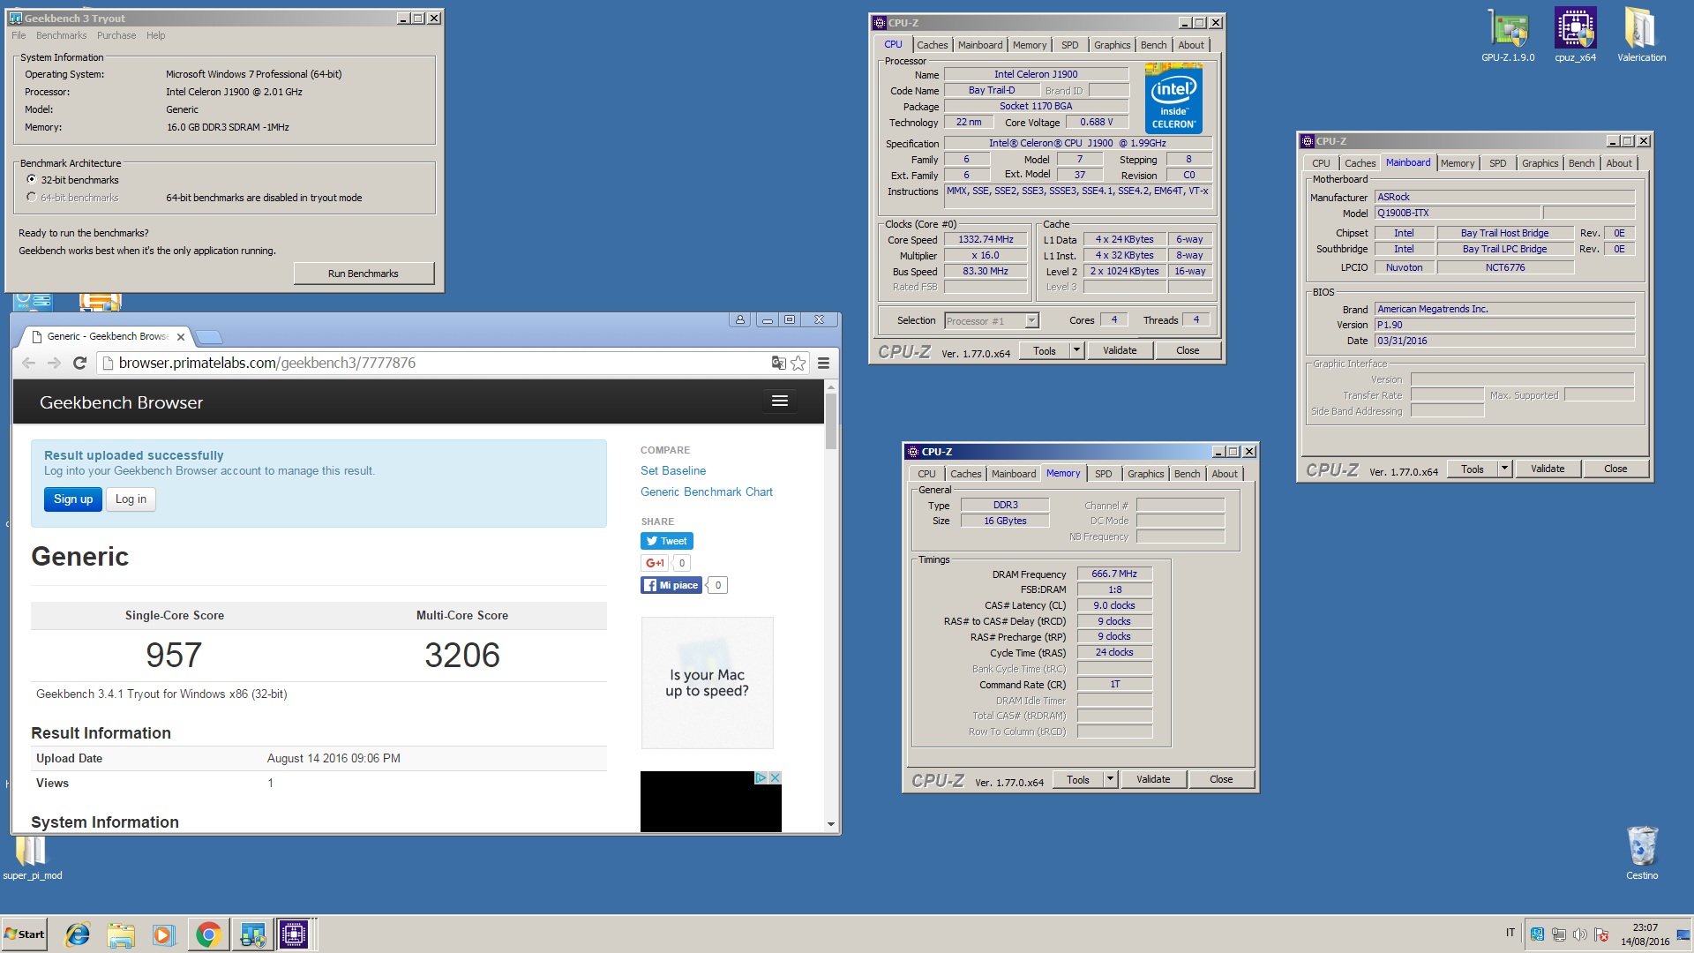Image resolution: width=1694 pixels, height=953 pixels.
Task: Click Validate in top CPU-Z window
Action: [x=1120, y=350]
